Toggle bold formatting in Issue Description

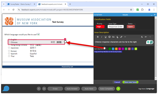click(x=98, y=37)
